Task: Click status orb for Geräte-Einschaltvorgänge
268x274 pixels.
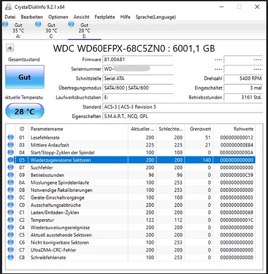Action: click(10, 197)
